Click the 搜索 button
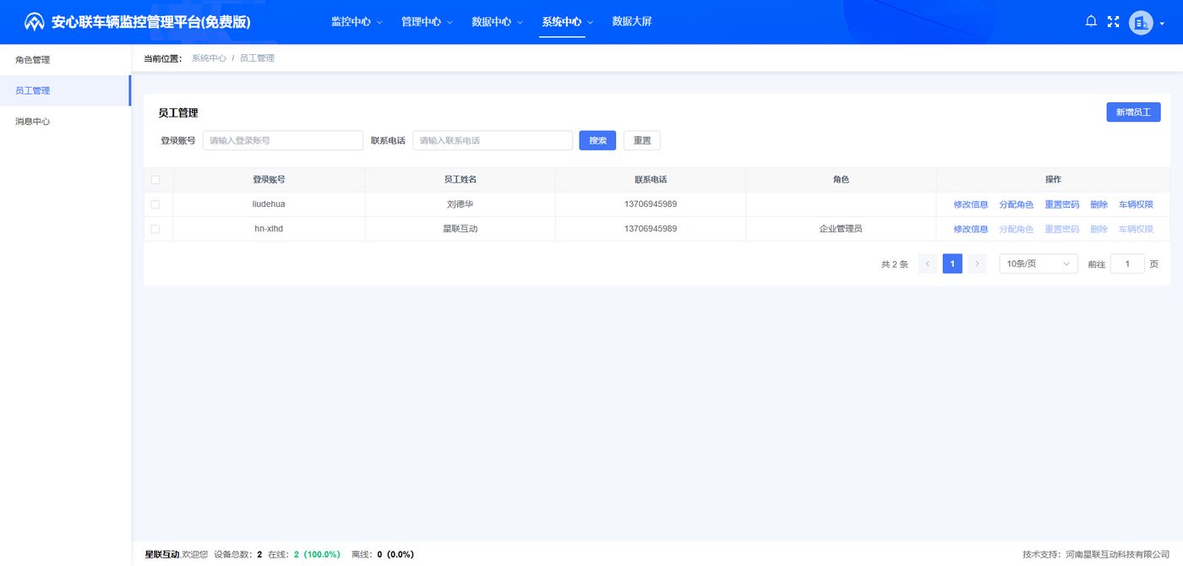This screenshot has height=566, width=1183. [597, 140]
